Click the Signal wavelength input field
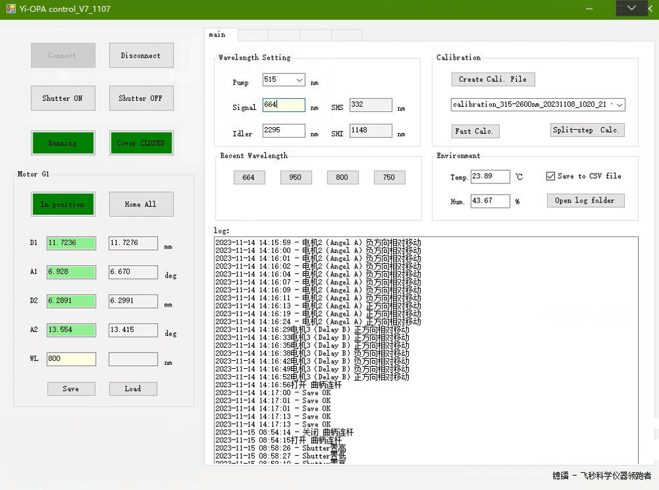Screen dimensions: 659x490 pyautogui.click(x=284, y=105)
